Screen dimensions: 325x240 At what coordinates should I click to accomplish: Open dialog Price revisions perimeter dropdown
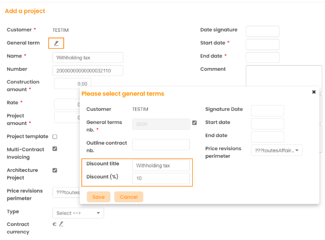pyautogui.click(x=277, y=150)
